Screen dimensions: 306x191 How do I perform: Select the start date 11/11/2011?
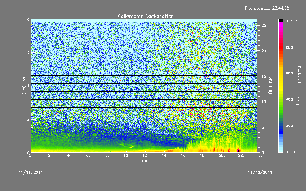[x=31, y=172]
